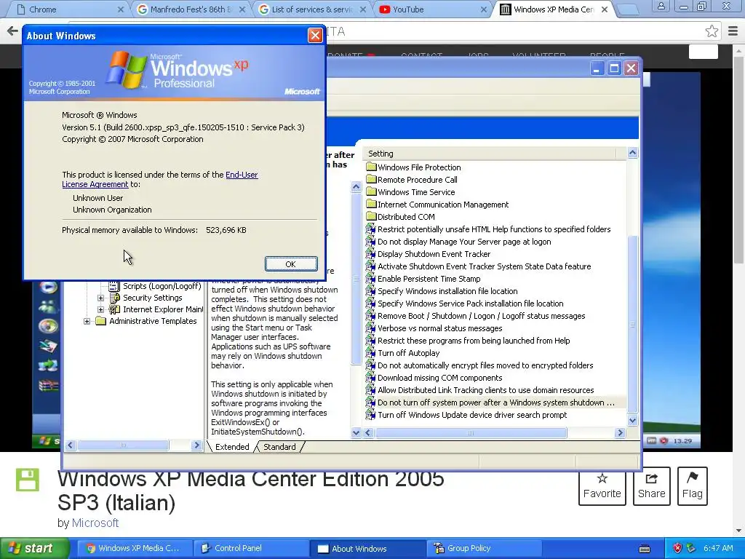Click OK in About Windows dialog
The width and height of the screenshot is (745, 559).
click(291, 264)
